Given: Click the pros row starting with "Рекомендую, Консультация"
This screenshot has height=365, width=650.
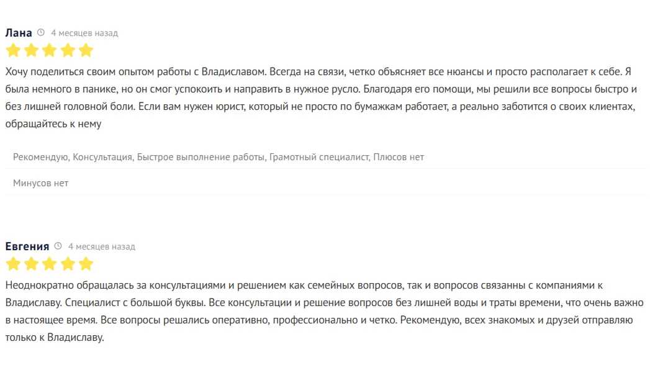Looking at the screenshot, I should coord(219,157).
